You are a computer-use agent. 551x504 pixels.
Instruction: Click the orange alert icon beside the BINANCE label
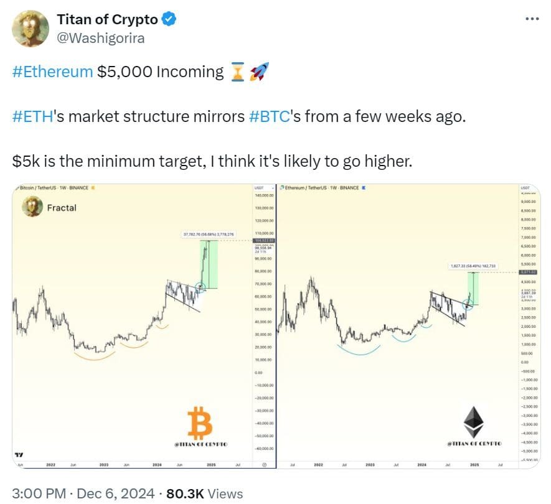(94, 188)
